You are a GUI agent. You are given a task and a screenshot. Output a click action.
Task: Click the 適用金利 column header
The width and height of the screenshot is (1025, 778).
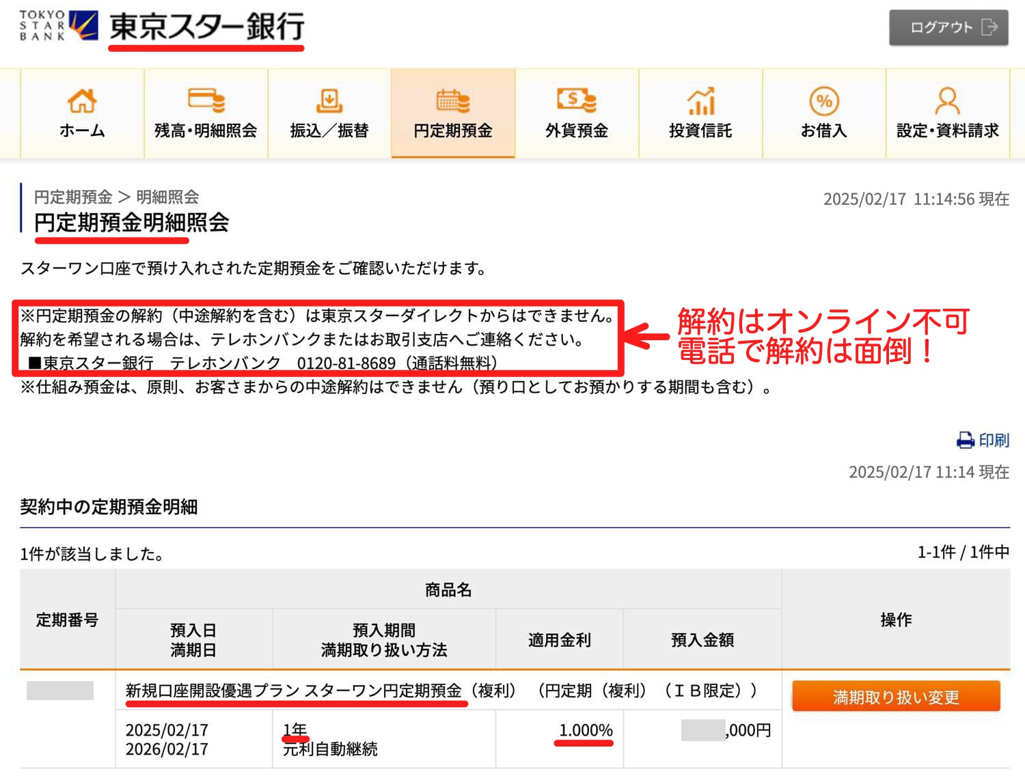coord(560,640)
